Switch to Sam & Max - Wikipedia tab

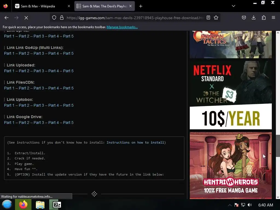tap(42, 6)
